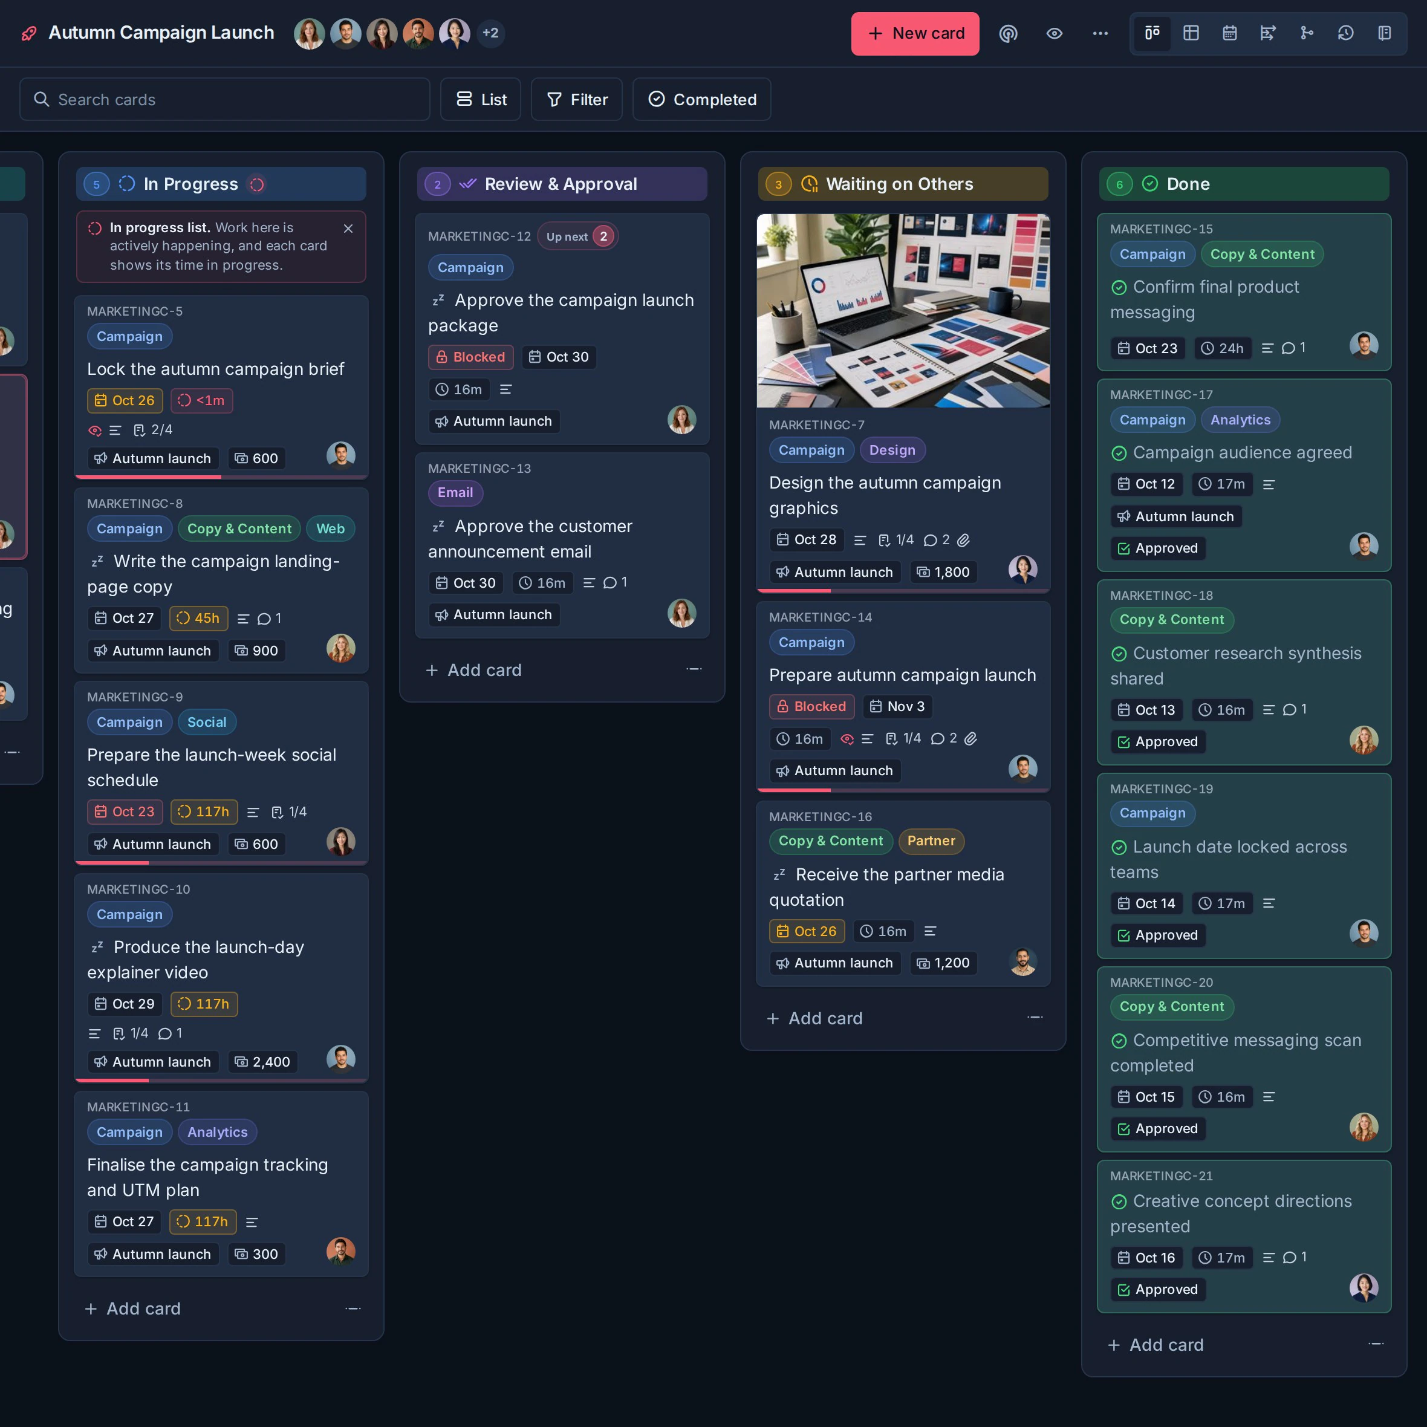Open the board view icon in toolbar
Image resolution: width=1427 pixels, height=1427 pixels.
click(1152, 33)
